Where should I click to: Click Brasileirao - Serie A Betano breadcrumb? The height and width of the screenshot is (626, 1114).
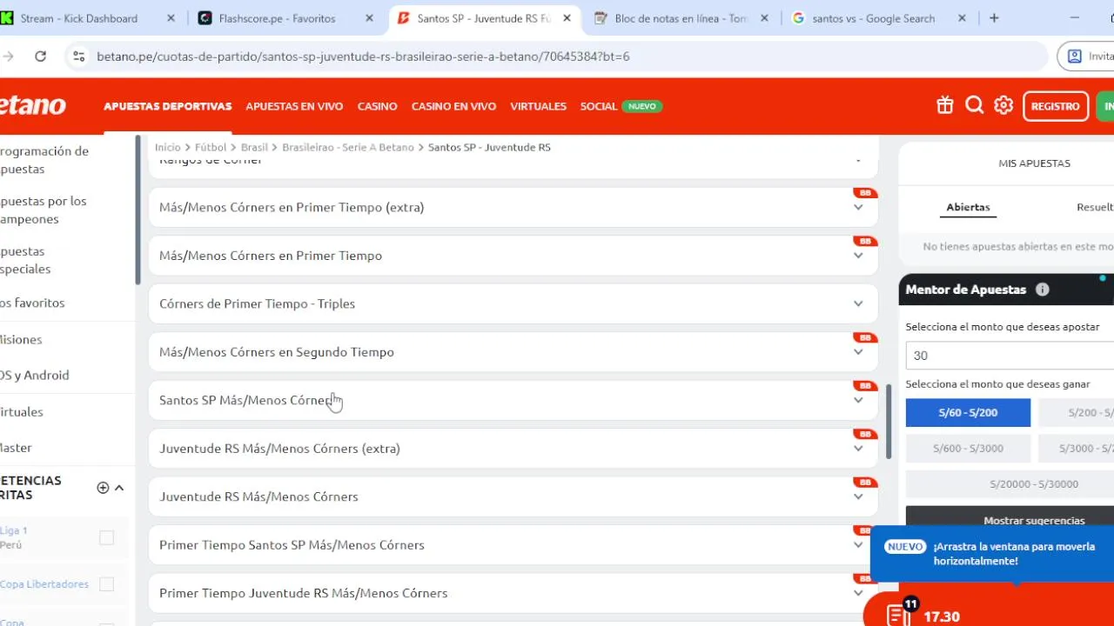coord(348,147)
